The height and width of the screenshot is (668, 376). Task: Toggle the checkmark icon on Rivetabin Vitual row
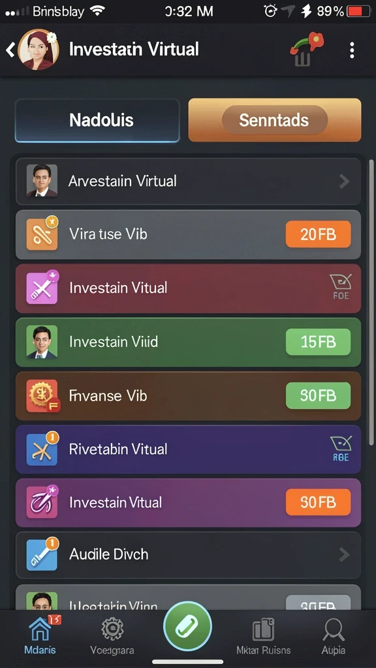coord(341,449)
